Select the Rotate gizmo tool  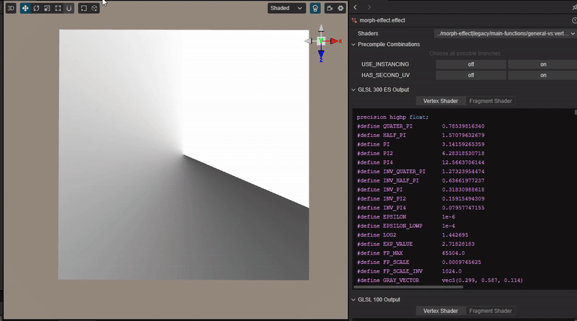coord(36,8)
